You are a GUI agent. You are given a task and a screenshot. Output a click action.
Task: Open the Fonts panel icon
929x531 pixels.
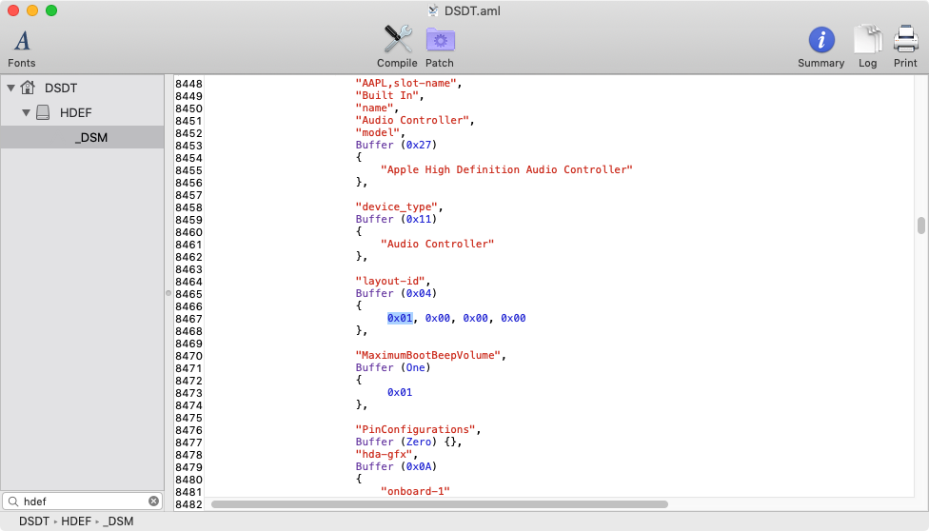(22, 40)
